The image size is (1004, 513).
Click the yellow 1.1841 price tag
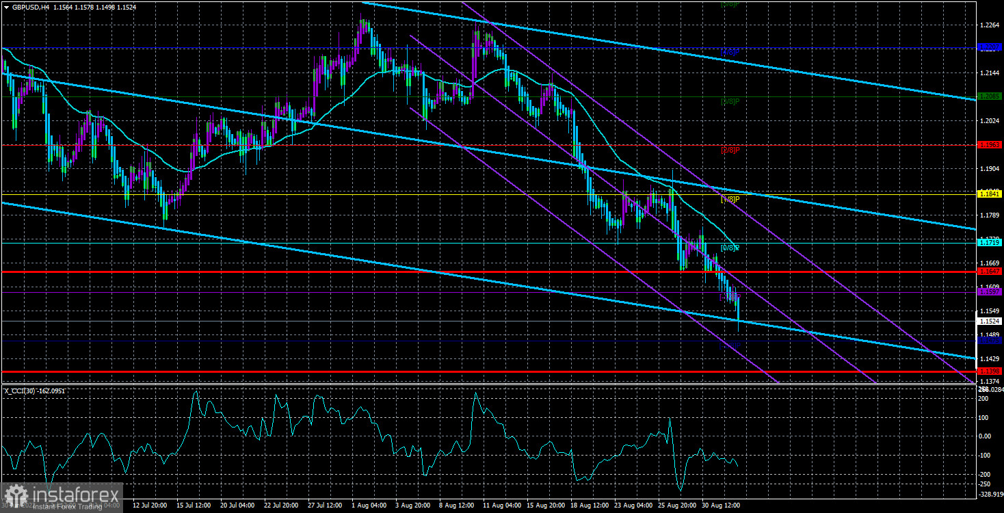(x=990, y=194)
